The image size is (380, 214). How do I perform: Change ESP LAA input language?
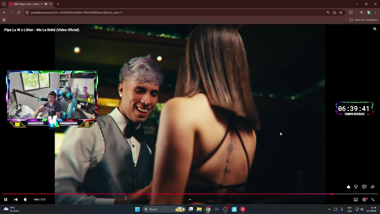click(349, 209)
